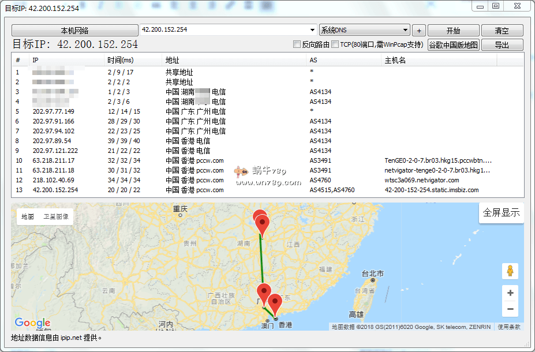Zoom out the map with minus button
The width and height of the screenshot is (535, 352).
click(510, 309)
